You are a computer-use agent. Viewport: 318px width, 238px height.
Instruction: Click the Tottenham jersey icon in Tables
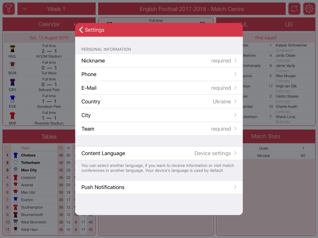[15, 162]
